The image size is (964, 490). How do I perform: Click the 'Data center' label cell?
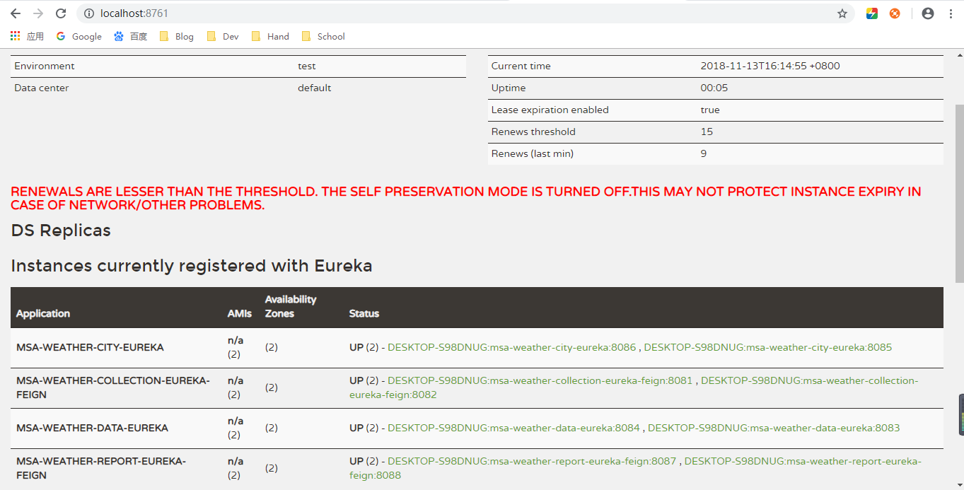[42, 88]
